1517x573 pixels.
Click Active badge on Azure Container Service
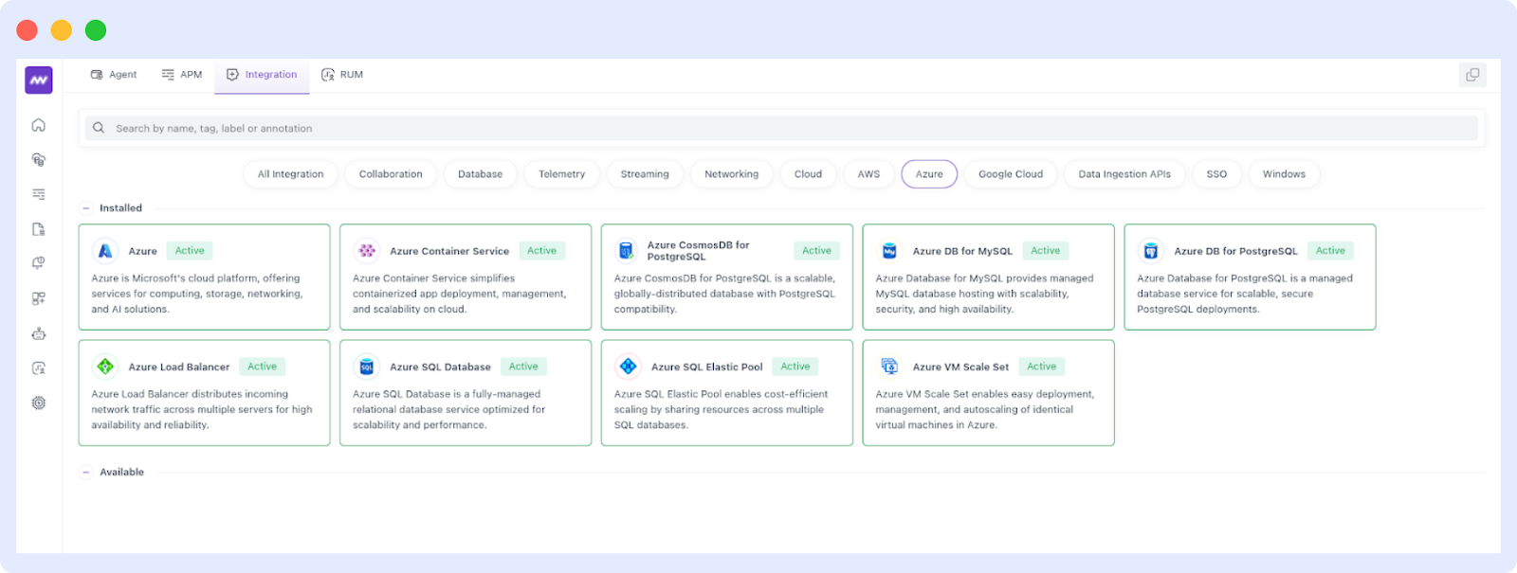click(542, 251)
